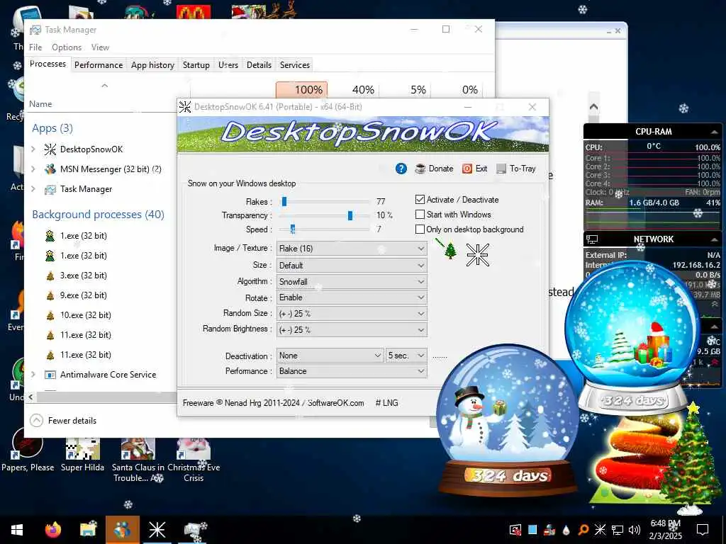Check Only on desktop background
726x544 pixels.
click(x=420, y=229)
